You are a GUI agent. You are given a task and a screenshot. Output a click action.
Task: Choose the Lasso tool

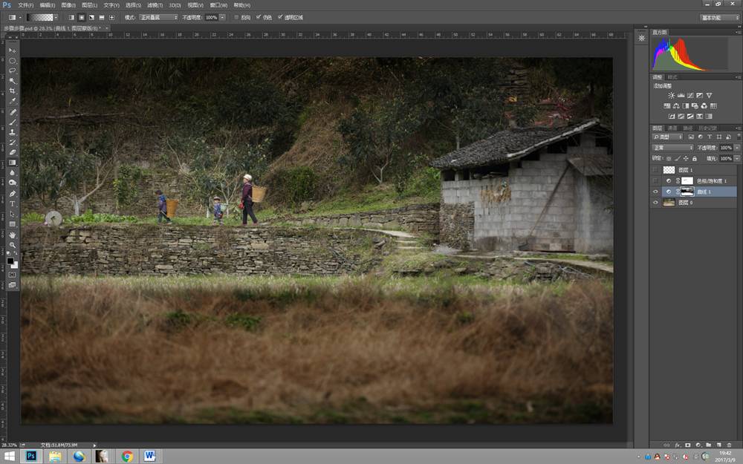[x=13, y=71]
